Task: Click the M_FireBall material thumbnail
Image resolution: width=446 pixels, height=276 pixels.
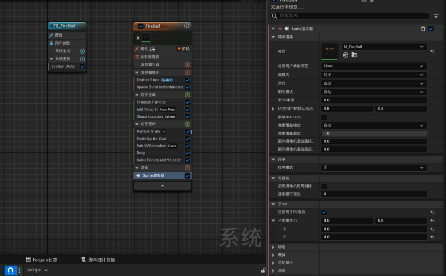Action: (330, 52)
